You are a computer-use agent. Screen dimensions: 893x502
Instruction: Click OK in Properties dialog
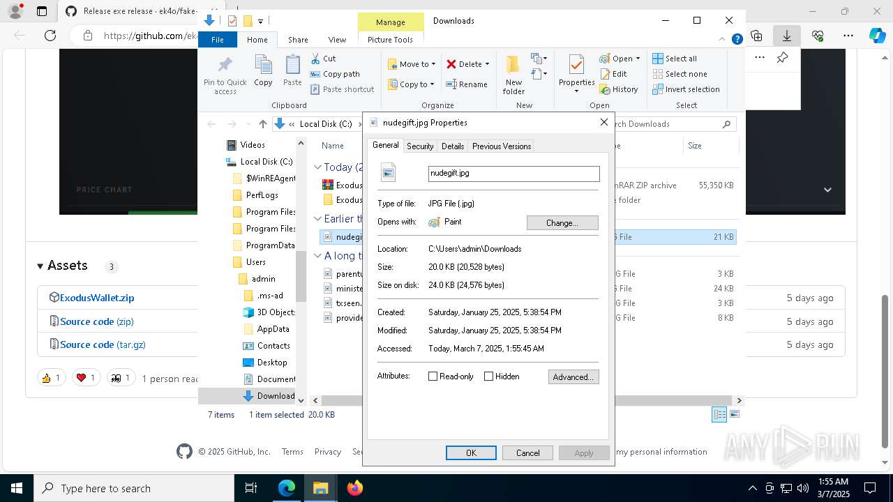[471, 453]
